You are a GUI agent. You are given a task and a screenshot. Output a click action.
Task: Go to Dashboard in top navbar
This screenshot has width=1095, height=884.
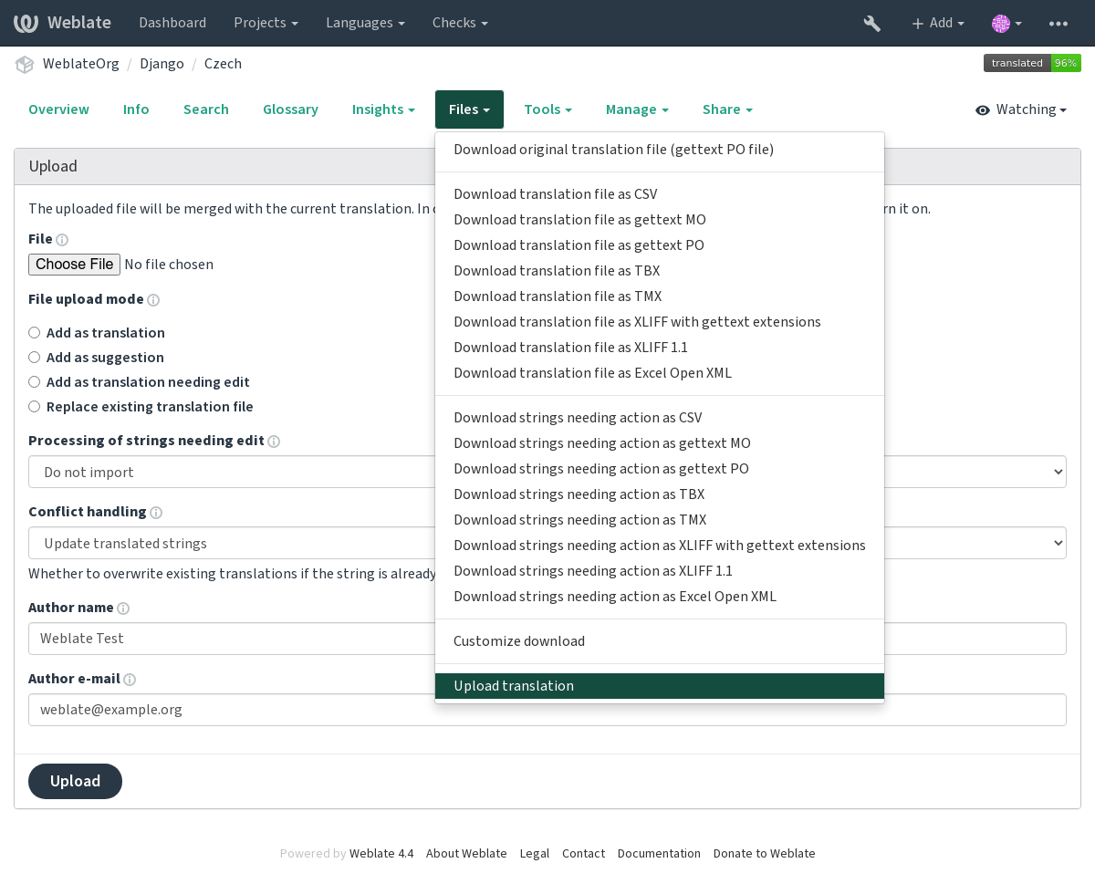point(172,23)
